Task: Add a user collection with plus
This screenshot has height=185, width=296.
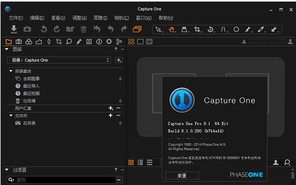Action: click(x=111, y=108)
